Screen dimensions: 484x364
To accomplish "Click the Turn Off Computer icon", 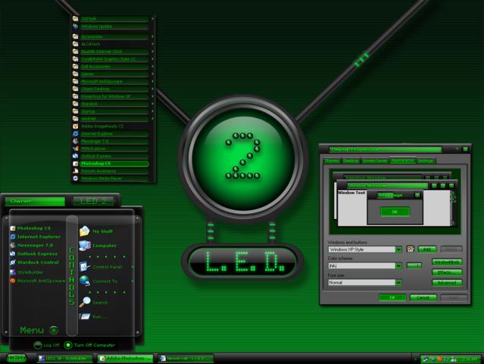I will [68, 345].
